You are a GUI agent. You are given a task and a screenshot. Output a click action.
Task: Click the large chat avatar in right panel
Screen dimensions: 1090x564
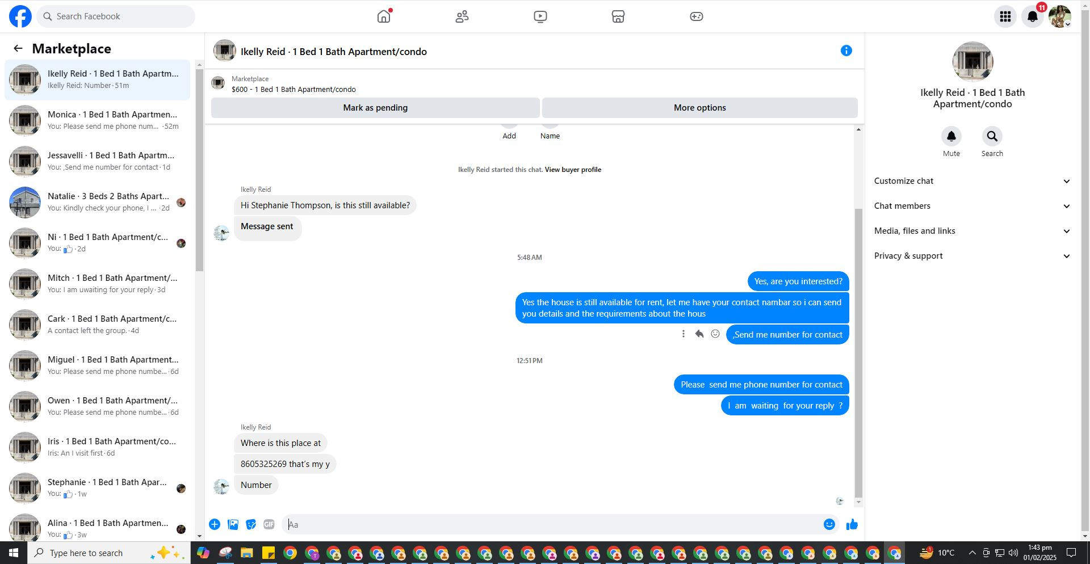pyautogui.click(x=972, y=62)
